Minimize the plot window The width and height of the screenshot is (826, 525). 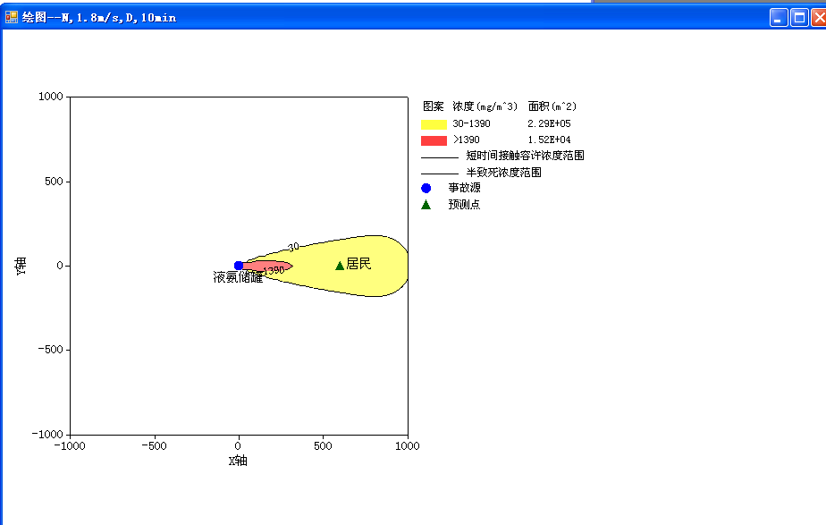point(779,17)
